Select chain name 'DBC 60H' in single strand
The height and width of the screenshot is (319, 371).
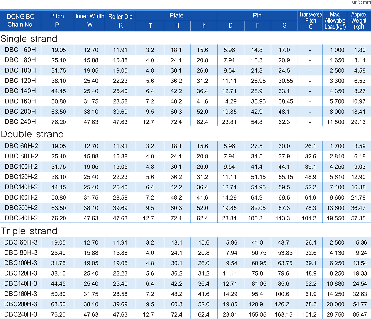click(x=20, y=50)
